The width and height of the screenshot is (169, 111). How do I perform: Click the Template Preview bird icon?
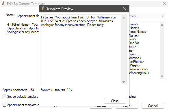(43, 9)
